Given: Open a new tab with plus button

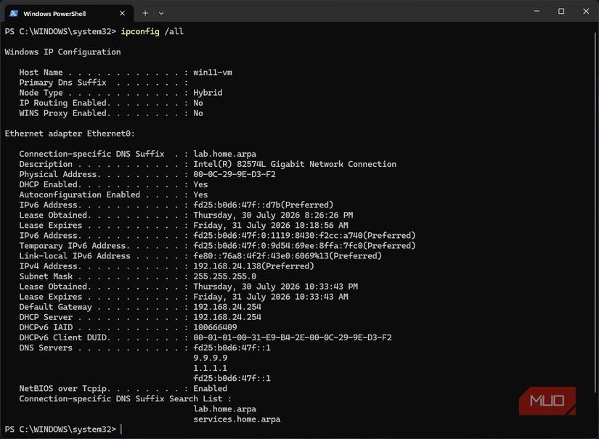Looking at the screenshot, I should point(145,13).
